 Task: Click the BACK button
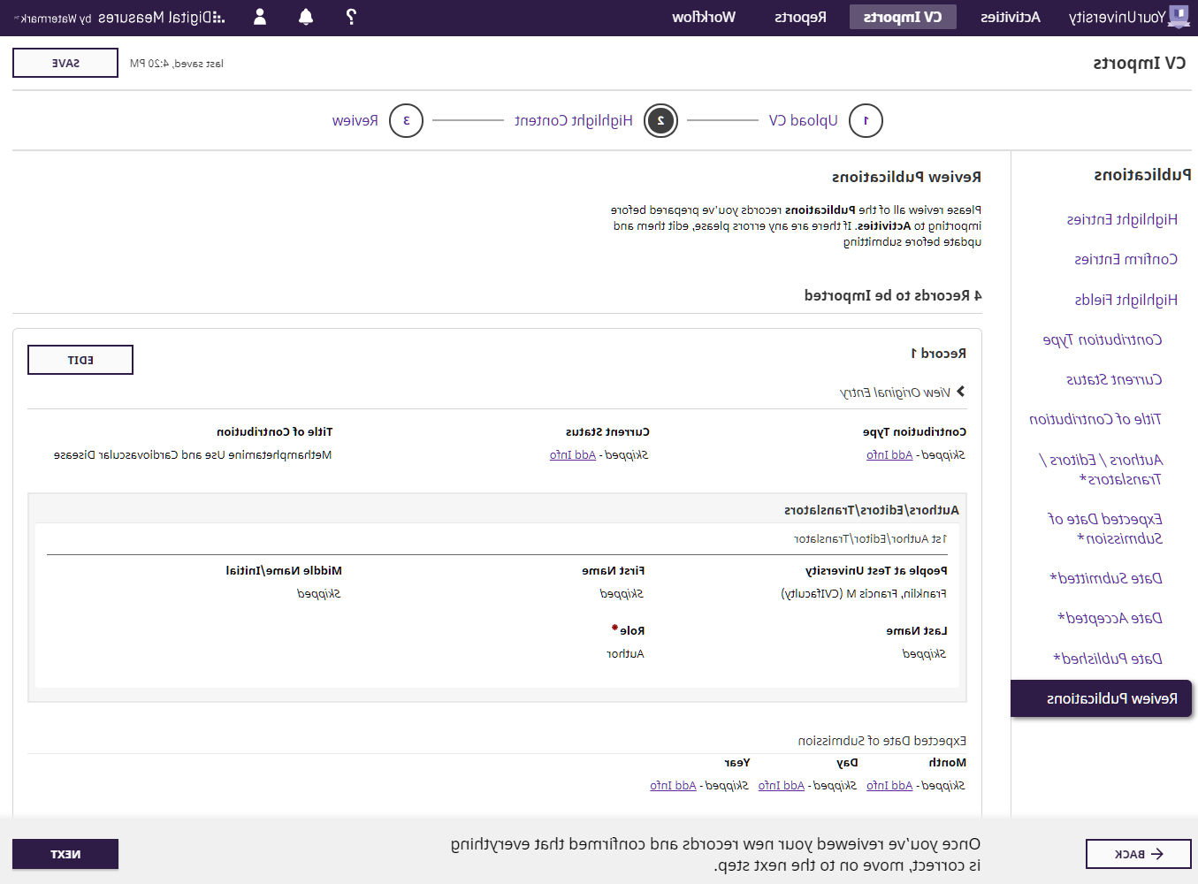[x=1139, y=854]
